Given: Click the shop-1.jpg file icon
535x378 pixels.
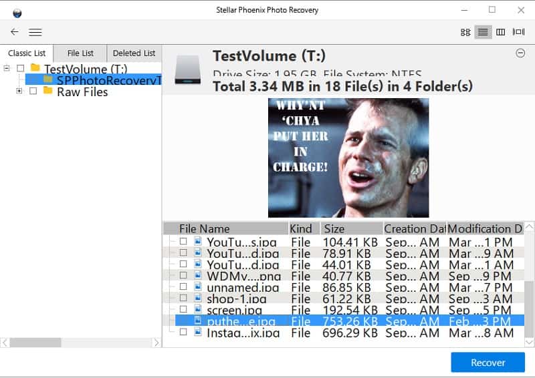Looking at the screenshot, I should tap(197, 298).
